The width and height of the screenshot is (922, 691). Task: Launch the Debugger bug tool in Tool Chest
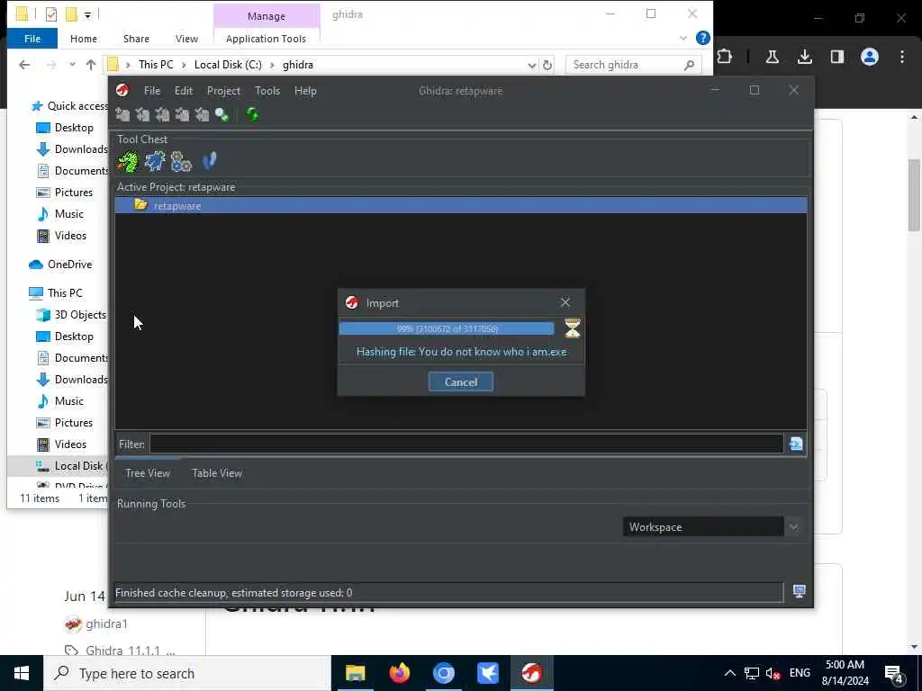[155, 160]
